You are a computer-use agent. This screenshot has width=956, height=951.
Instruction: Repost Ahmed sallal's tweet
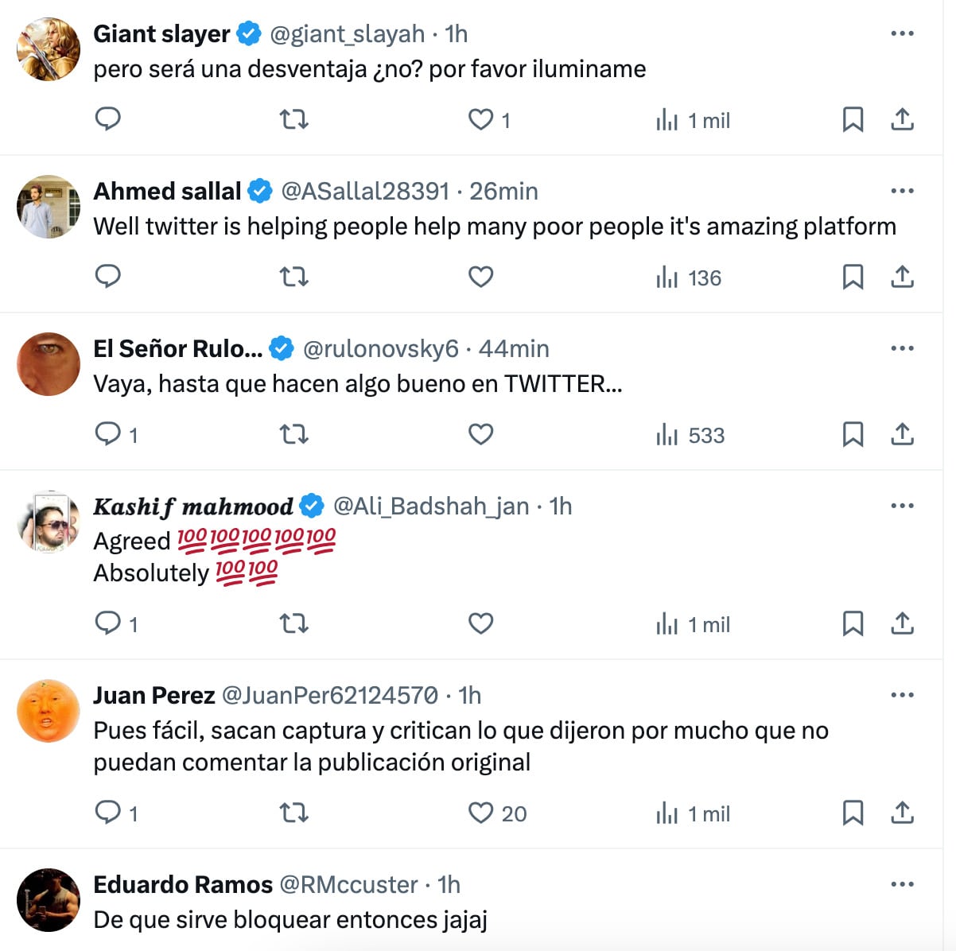[x=293, y=277]
